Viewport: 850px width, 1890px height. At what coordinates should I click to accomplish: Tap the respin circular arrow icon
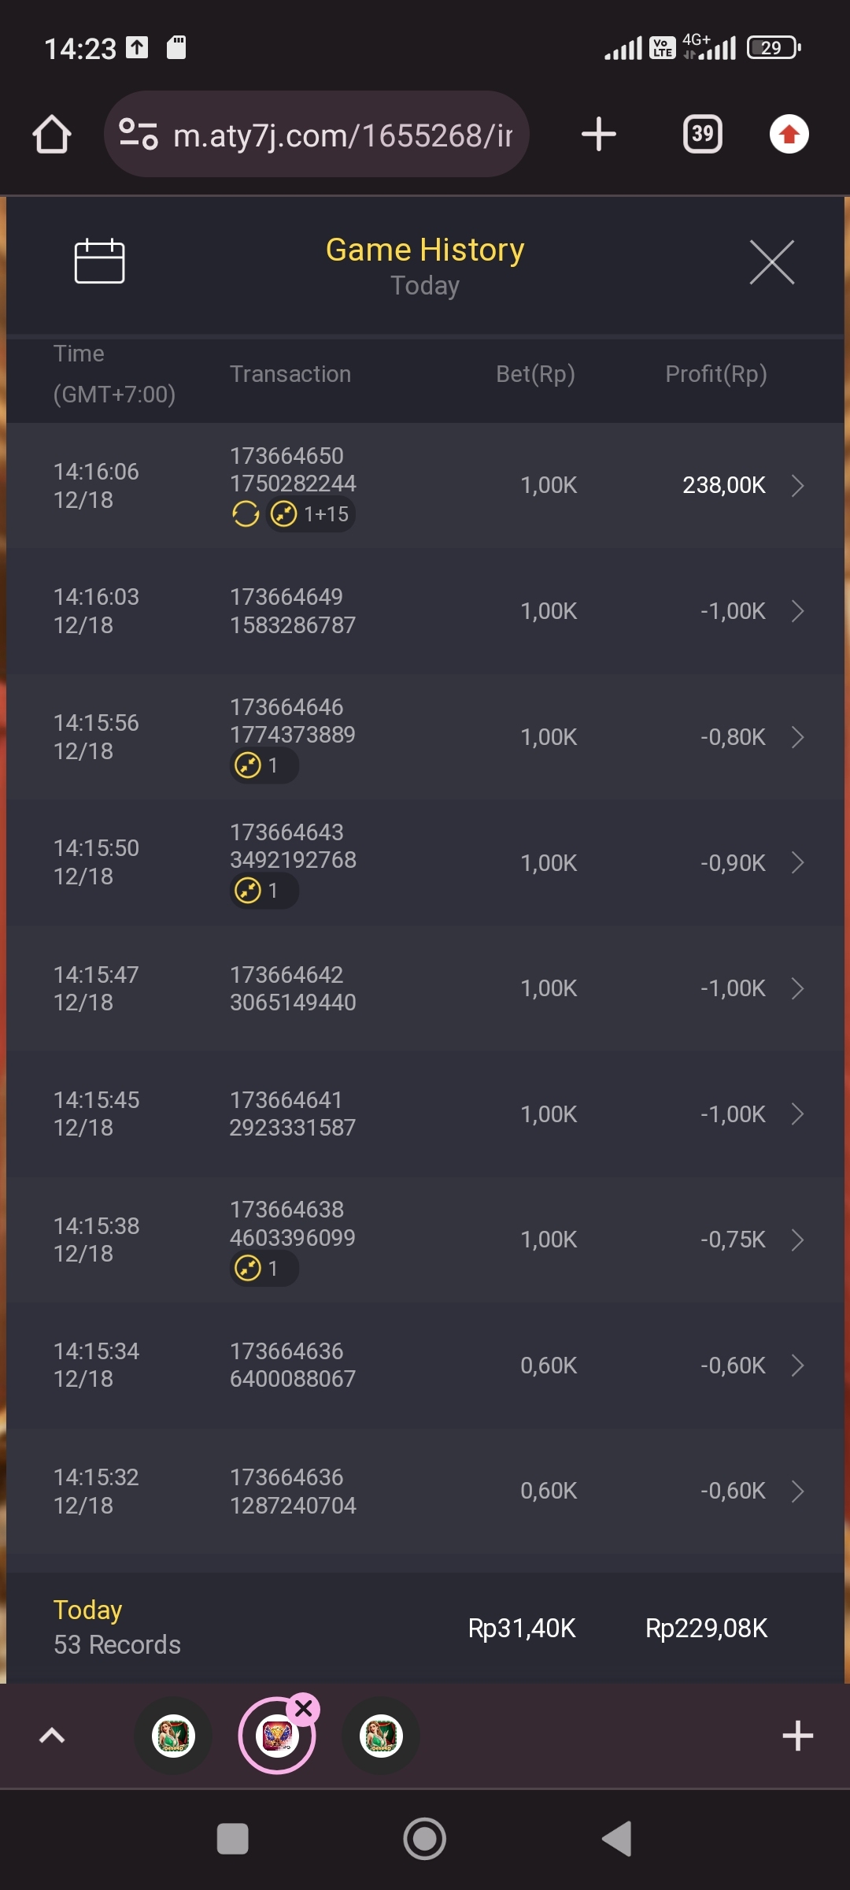tap(246, 514)
